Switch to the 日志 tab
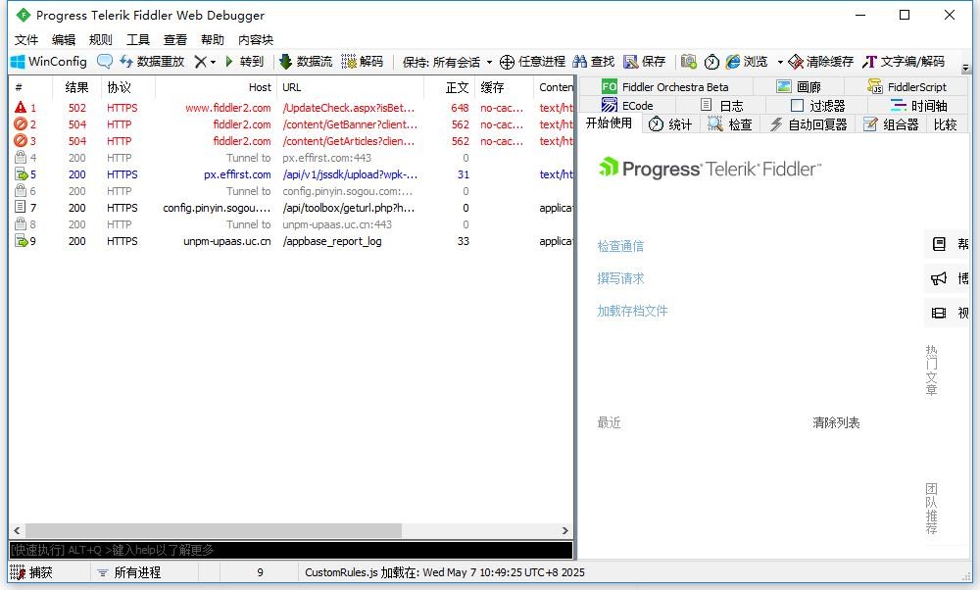980x590 pixels. (x=721, y=106)
